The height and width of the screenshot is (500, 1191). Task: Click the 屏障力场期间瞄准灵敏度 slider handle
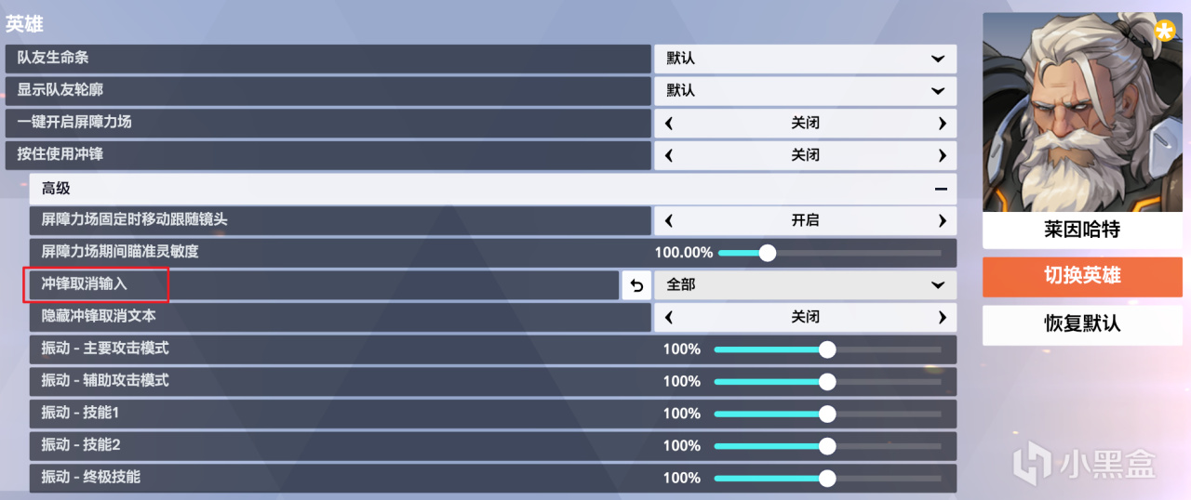[767, 253]
